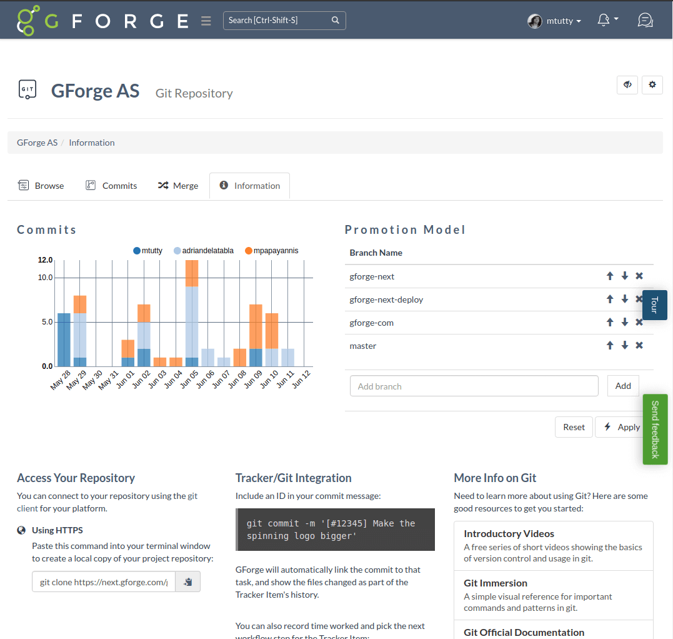Open the hamburger navigation menu

click(x=206, y=21)
